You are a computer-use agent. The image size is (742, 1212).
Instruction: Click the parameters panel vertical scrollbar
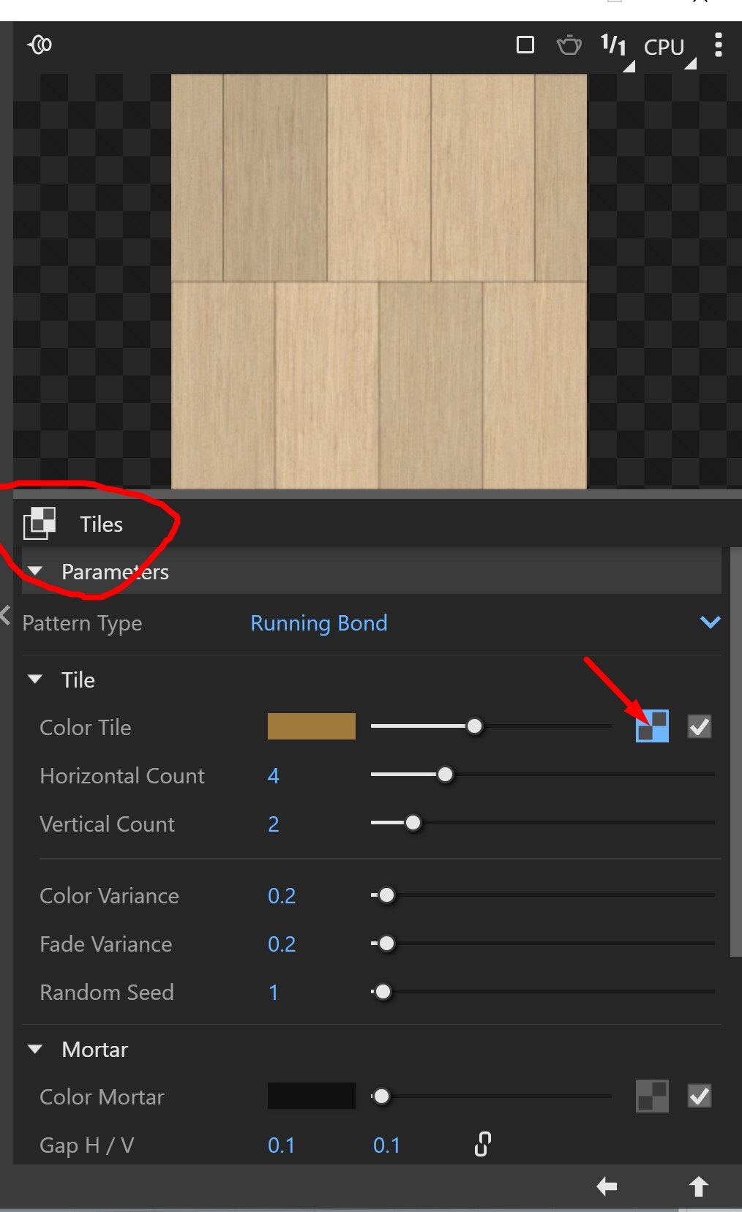(x=736, y=752)
